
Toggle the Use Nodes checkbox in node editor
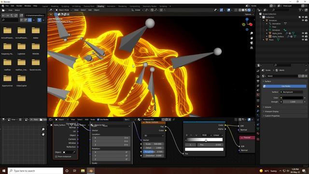click(98, 119)
